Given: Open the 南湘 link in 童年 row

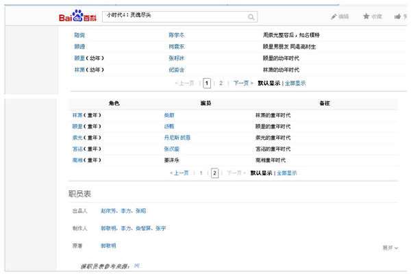Looking at the screenshot, I should coord(77,160).
